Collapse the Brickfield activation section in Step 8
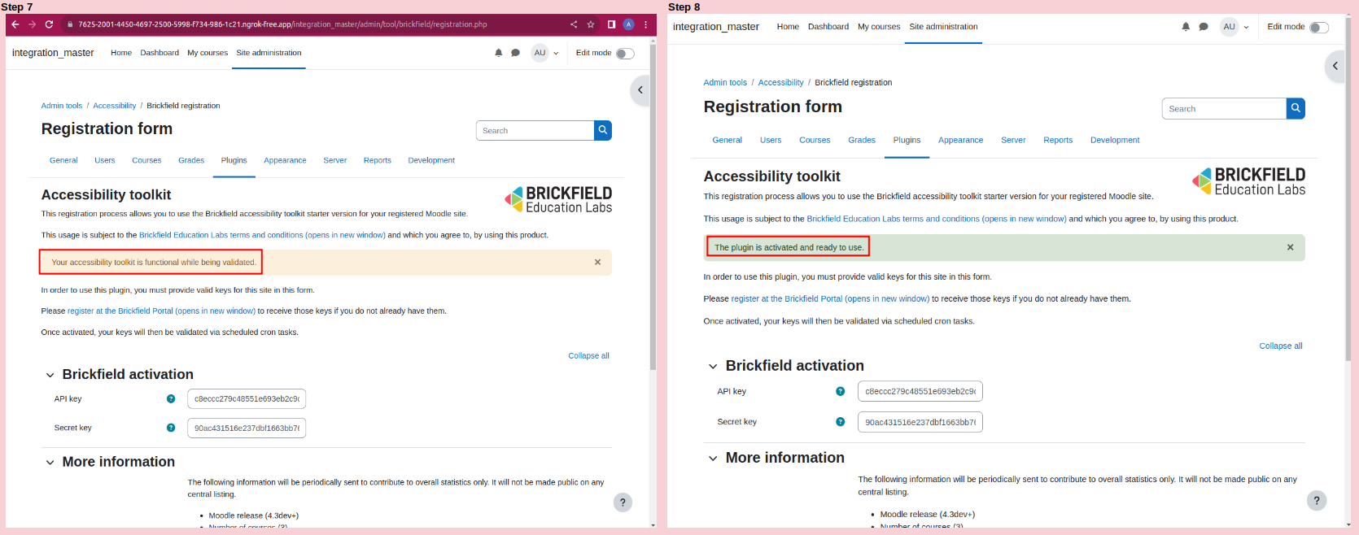 coord(713,367)
